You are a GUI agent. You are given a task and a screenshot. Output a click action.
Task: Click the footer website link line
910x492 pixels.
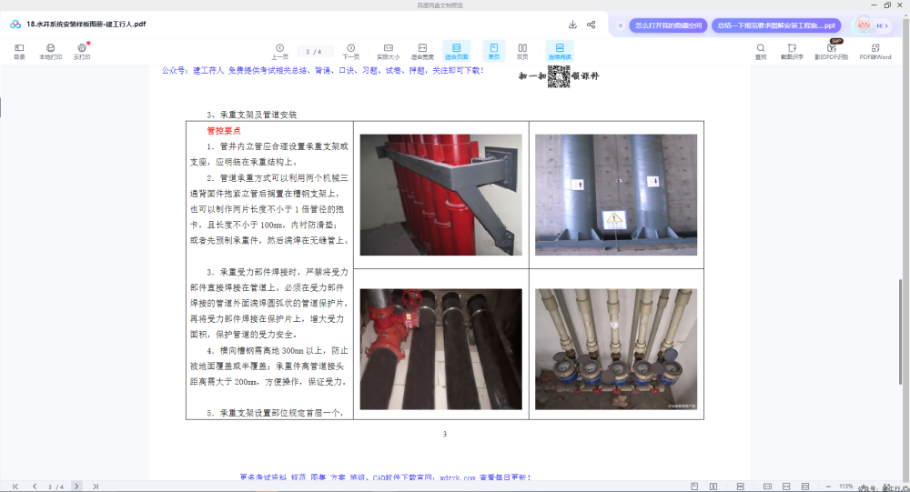coord(385,477)
